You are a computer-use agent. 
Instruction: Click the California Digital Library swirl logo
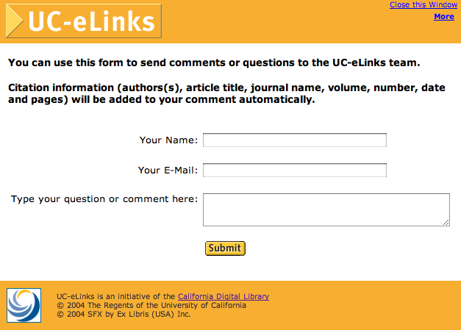pos(24,305)
